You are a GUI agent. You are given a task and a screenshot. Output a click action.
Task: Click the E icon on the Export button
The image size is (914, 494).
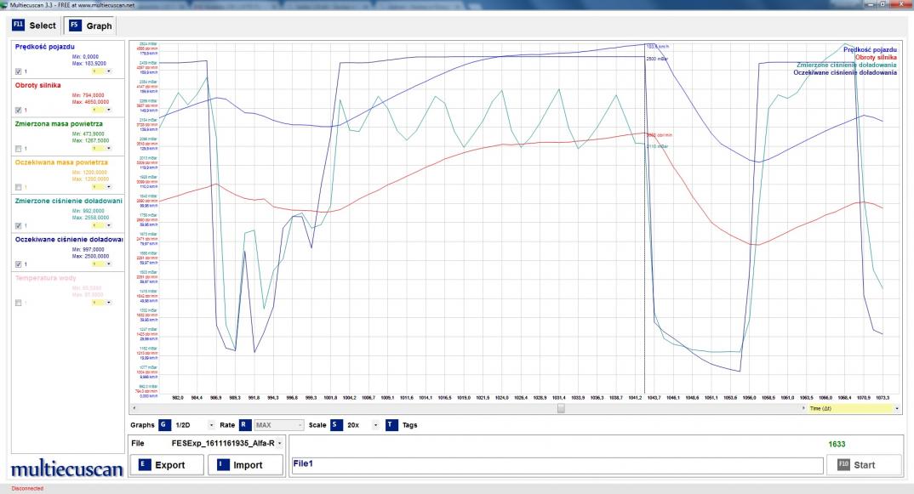pos(142,465)
